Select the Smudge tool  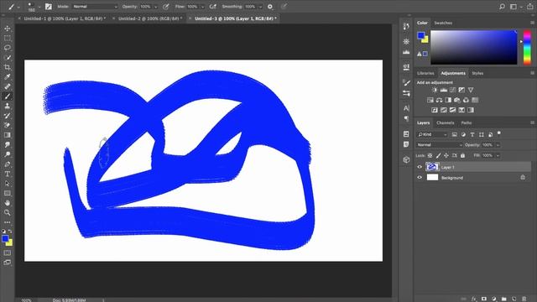click(8, 145)
